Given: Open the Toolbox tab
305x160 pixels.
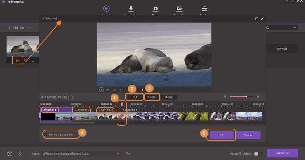Looking at the screenshot, I should (x=205, y=10).
